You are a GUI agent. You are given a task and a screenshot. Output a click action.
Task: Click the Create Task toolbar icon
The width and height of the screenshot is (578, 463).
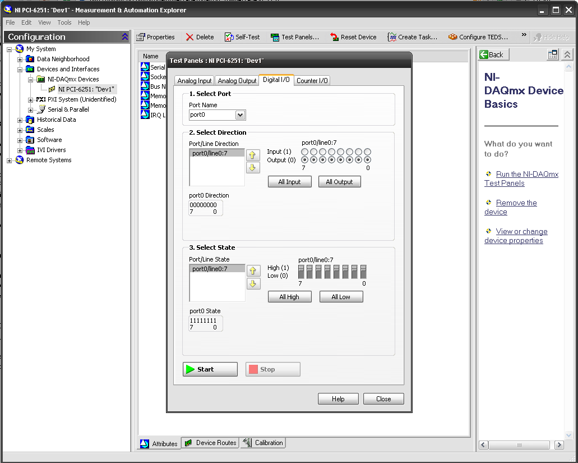click(392, 37)
